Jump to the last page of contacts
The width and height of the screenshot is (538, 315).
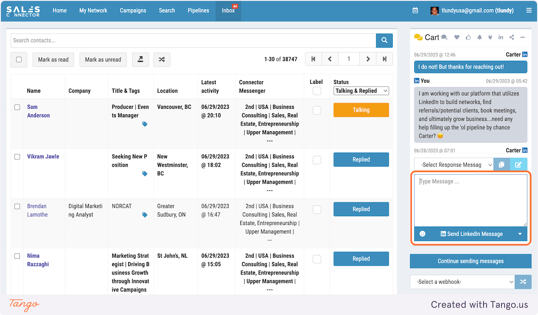385,59
